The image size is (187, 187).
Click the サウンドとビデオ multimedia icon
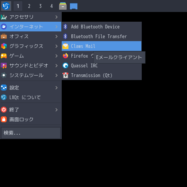click(4, 65)
